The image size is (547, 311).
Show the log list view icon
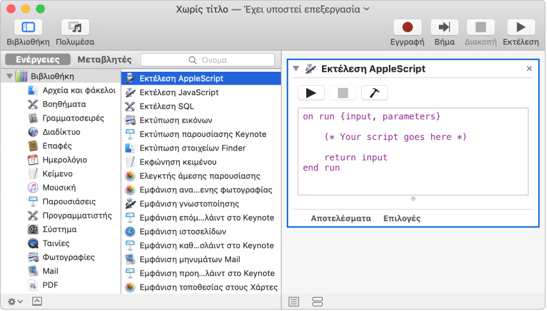point(294,301)
